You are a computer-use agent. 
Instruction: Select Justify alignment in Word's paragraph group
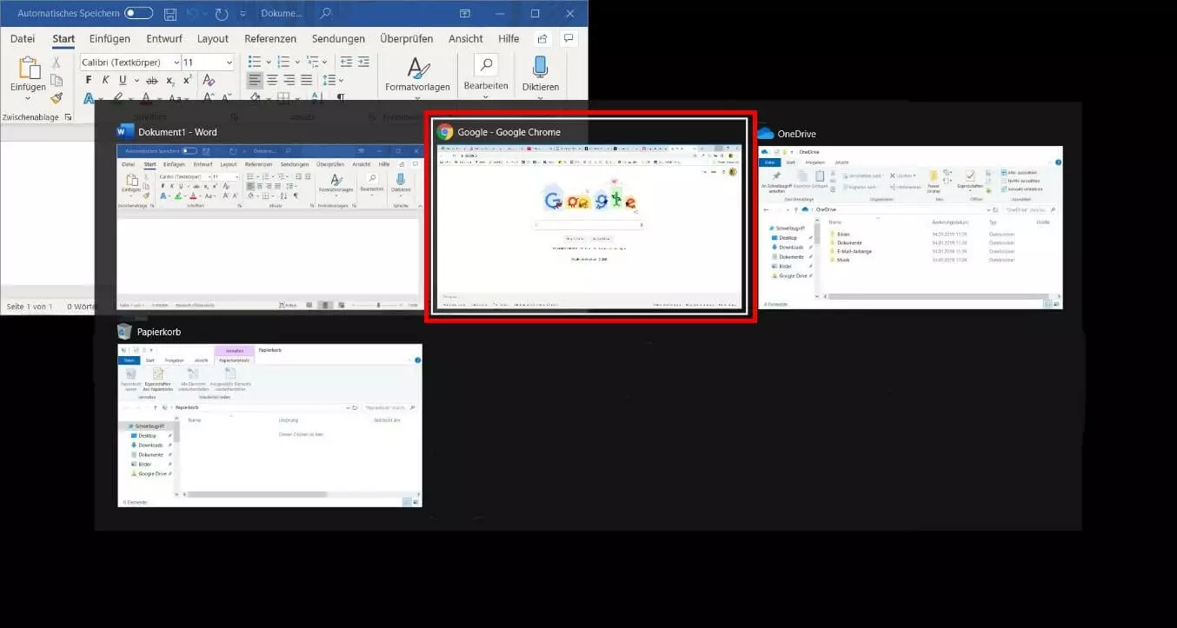306,80
